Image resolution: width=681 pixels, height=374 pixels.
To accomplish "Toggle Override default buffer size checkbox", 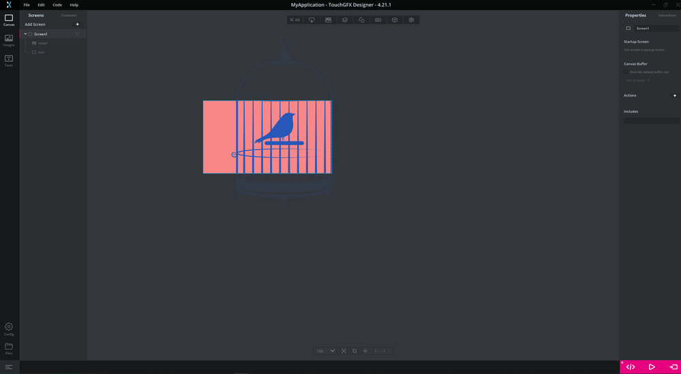I will point(626,72).
